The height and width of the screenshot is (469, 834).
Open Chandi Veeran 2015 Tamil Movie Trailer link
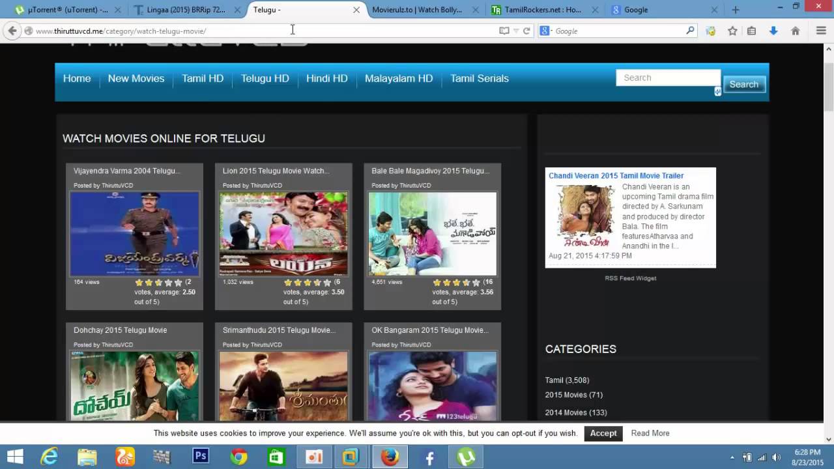616,176
